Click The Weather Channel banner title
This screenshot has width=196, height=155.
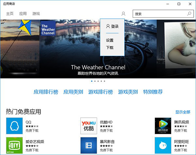tap(98, 67)
